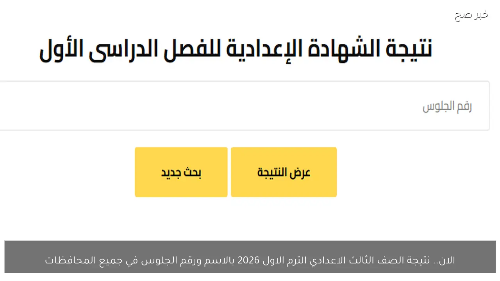Image resolution: width=500 pixels, height=281 pixels.
Task: Click the site watermark in the top corner
Action: pos(471,15)
